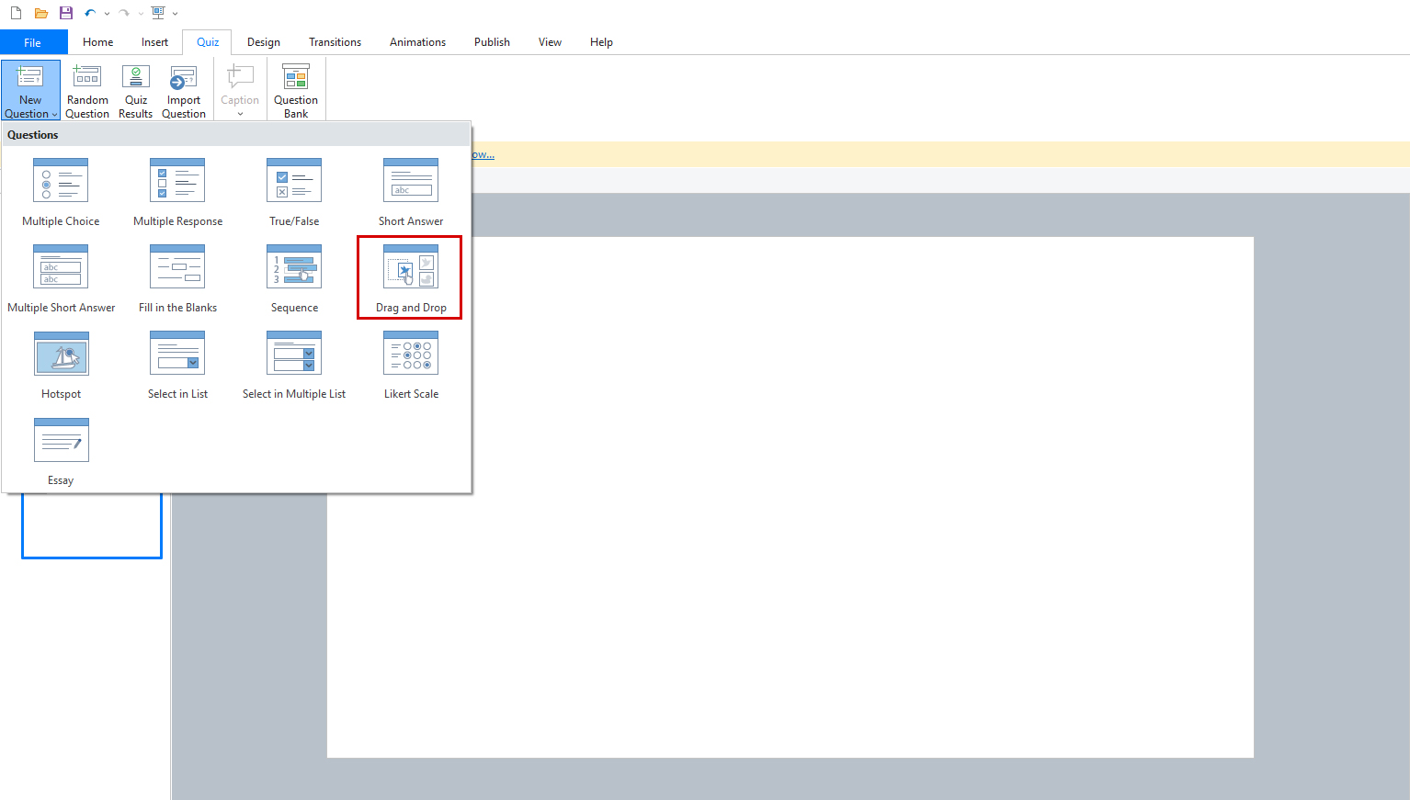Screen dimensions: 1410x800
Task: Expand the New Question dropdown
Action: [30, 91]
